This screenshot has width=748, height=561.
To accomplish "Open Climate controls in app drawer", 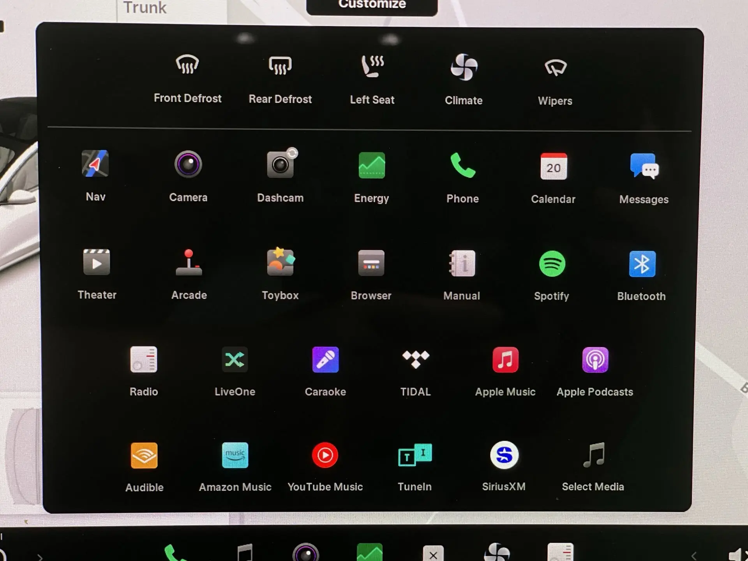I will (x=464, y=80).
